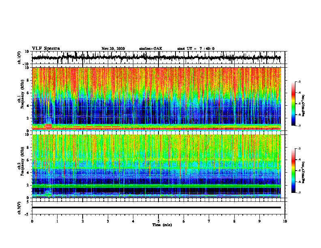The image size is (321, 248).
Task: Click tick label 1 on the Time axis
Action: tap(57, 221)
